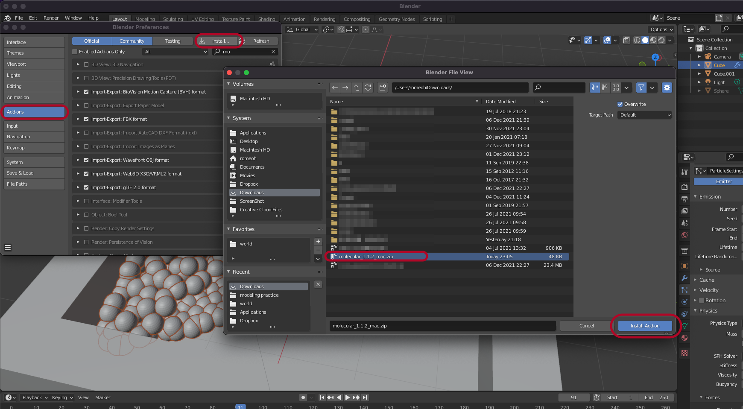Play animation forward in timeline
Viewport: 743px width, 409px height.
(x=348, y=397)
